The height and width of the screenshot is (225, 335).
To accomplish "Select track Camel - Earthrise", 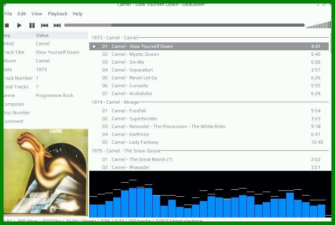I will [209, 134].
